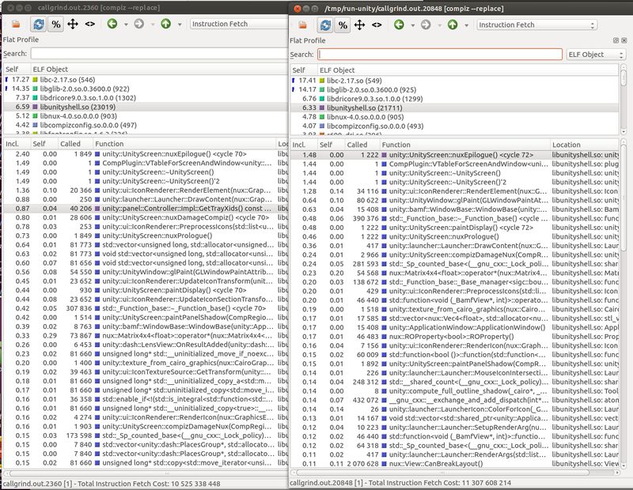Click horizontal scrollbar of left function list
The width and height of the screenshot is (633, 490).
tap(146, 473)
